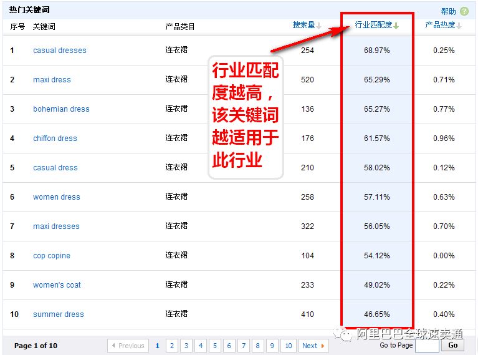Jump to page 5
Image resolution: width=478 pixels, height=355 pixels.
(x=214, y=346)
